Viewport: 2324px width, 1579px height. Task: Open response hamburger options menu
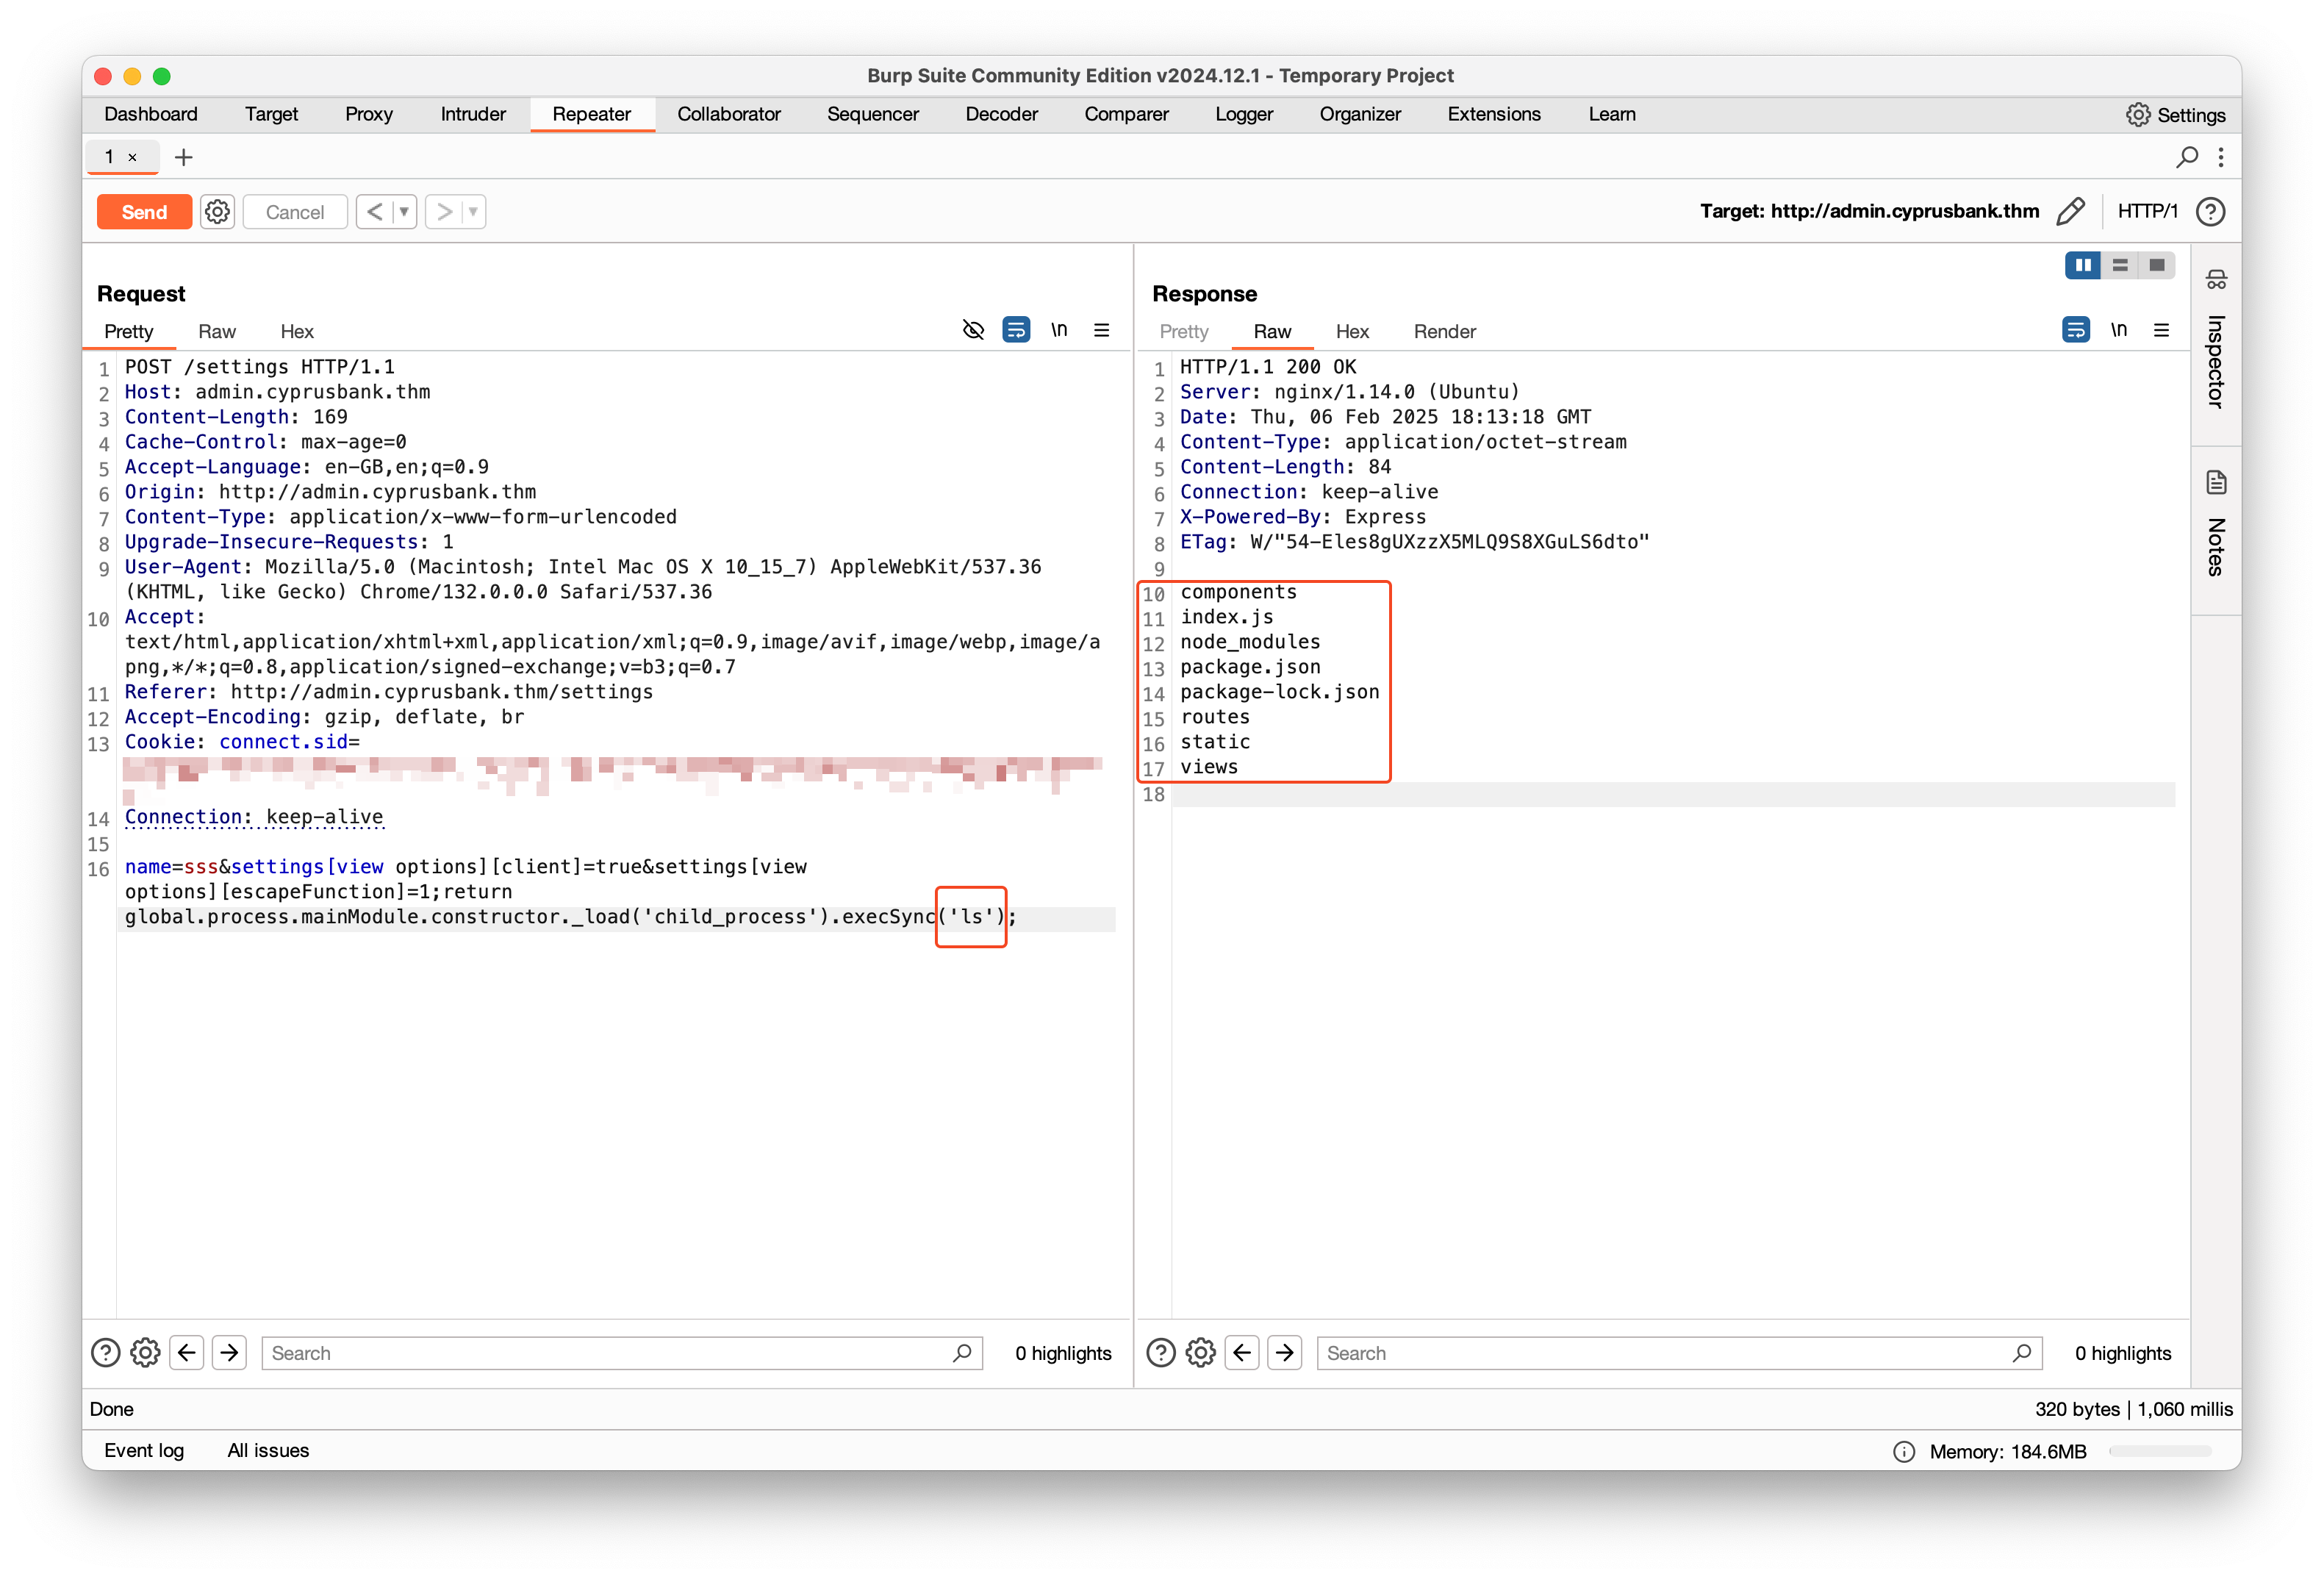pyautogui.click(x=2162, y=329)
